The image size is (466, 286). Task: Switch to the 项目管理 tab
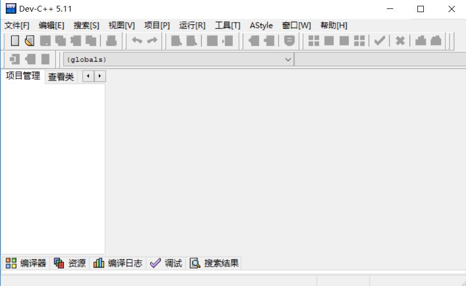coord(23,76)
